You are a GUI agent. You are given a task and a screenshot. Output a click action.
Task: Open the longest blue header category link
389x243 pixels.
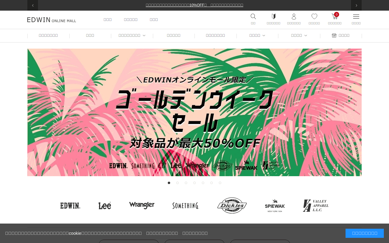pos(131,20)
